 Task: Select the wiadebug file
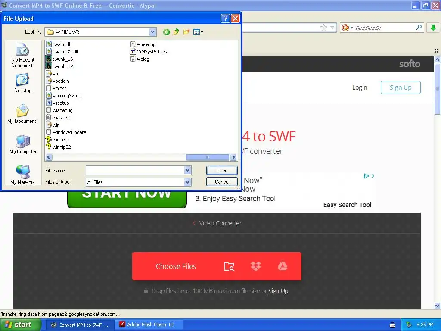click(59, 110)
